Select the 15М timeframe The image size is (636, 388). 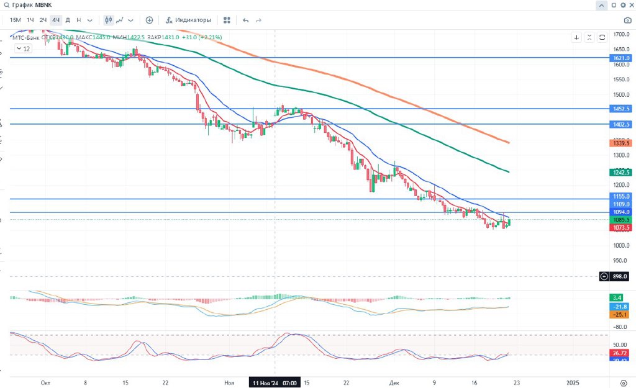[15, 20]
